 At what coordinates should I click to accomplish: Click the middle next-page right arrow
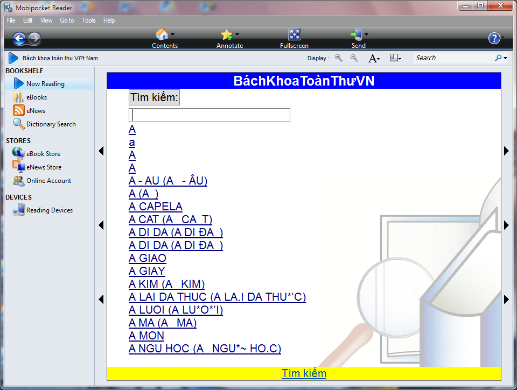pyautogui.click(x=506, y=225)
